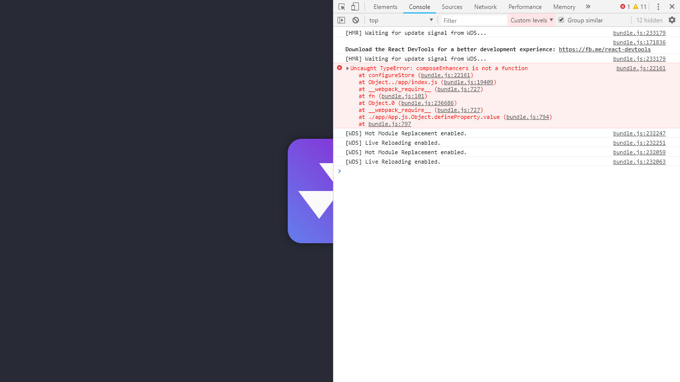
Task: Toggle the Group similar checkbox
Action: [562, 20]
